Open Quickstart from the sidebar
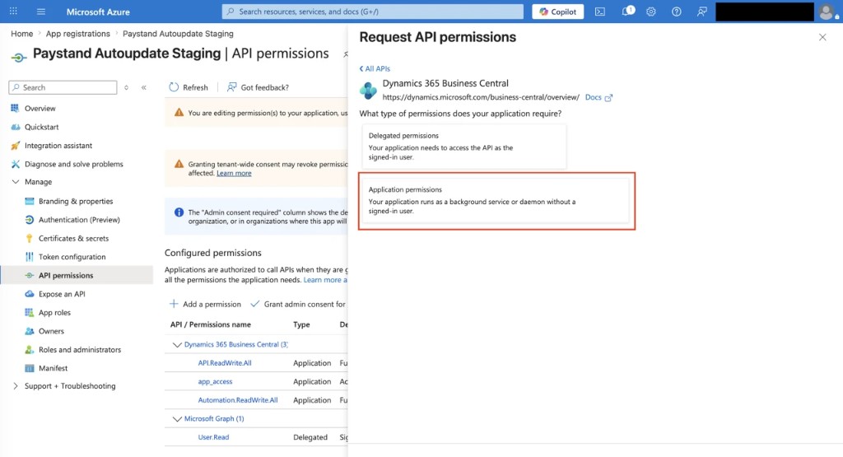843x457 pixels. click(41, 127)
